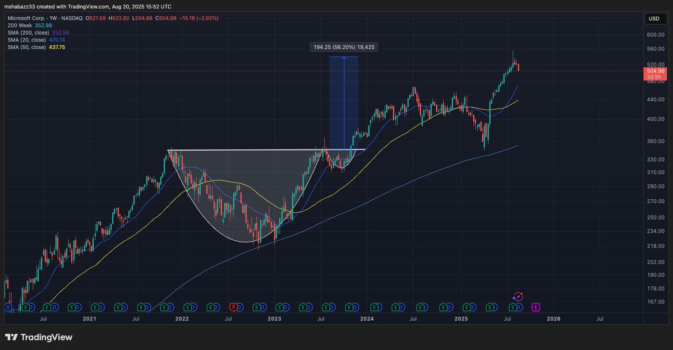Image resolution: width=673 pixels, height=350 pixels.
Task: Click the 2026 time axis label
Action: (553, 319)
